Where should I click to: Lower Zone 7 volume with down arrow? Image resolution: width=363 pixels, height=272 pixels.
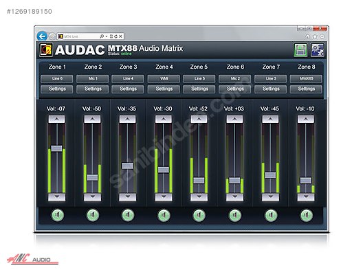click(270, 197)
